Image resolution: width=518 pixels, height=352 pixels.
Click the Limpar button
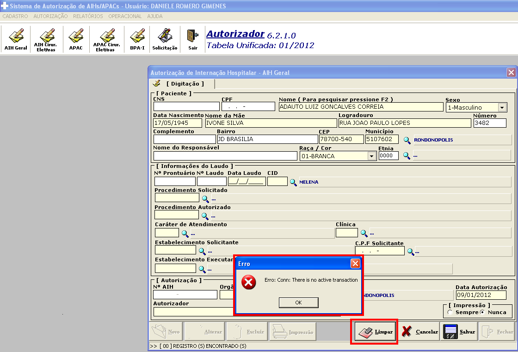click(x=376, y=332)
